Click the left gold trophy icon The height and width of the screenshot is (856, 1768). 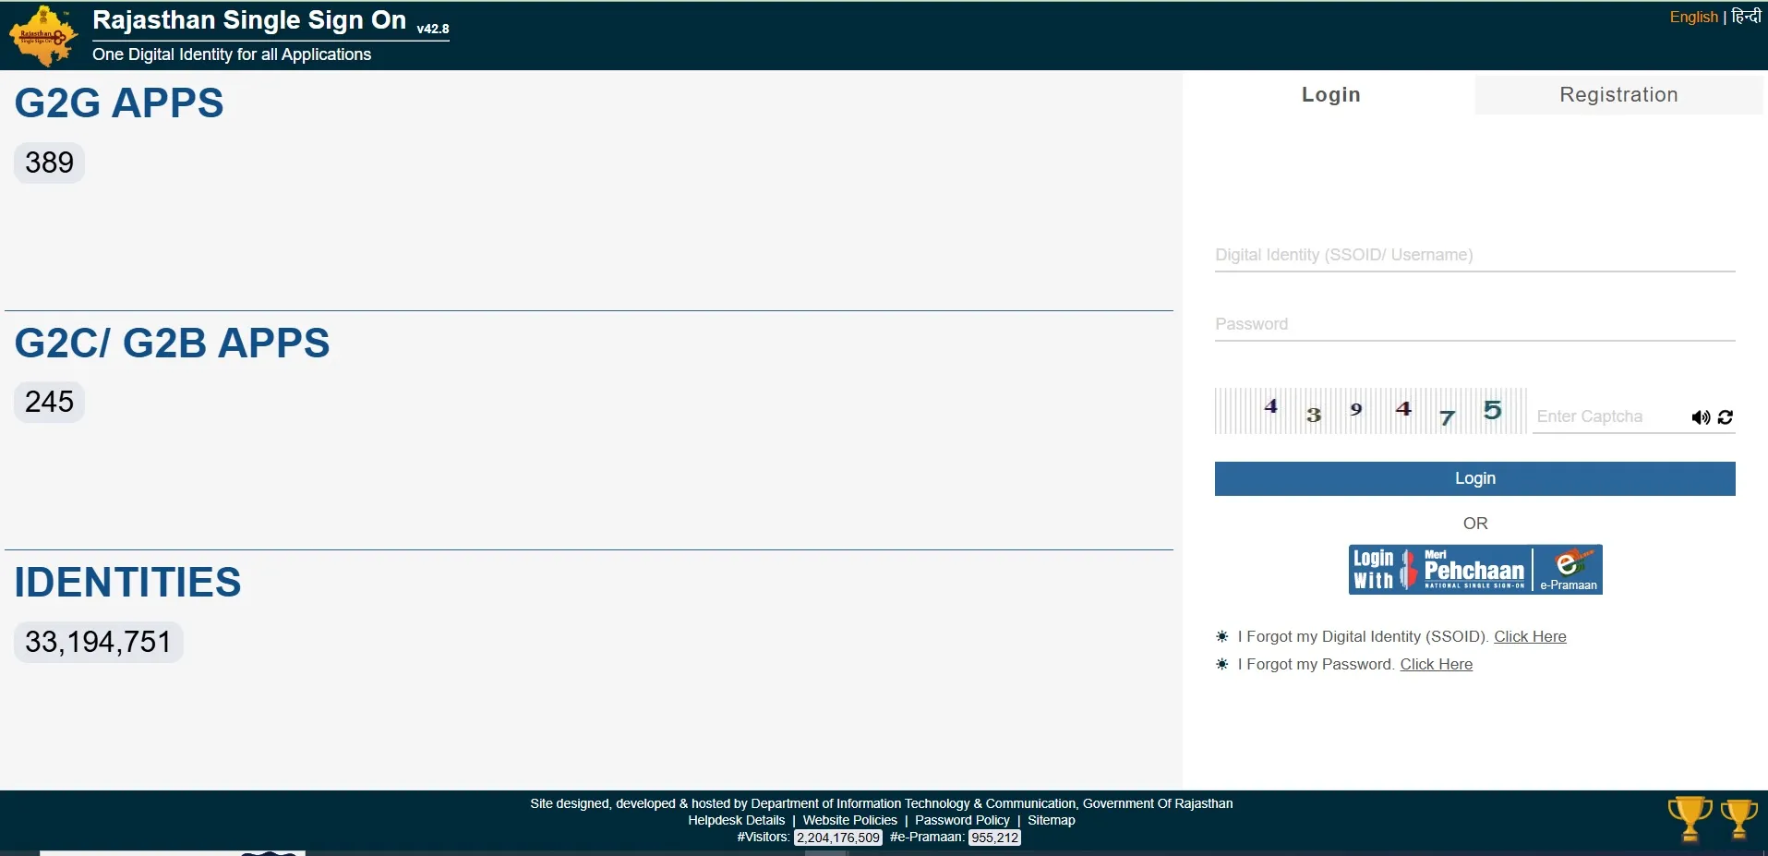(1689, 817)
